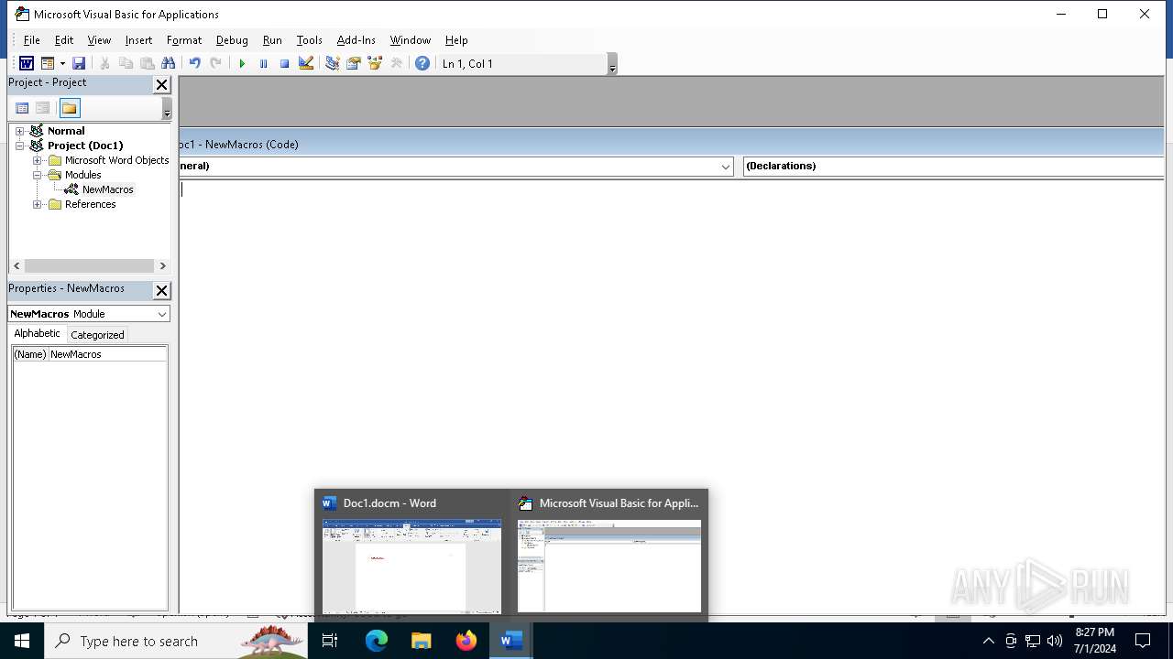
Task: Toggle Design Mode icon
Action: (306, 63)
